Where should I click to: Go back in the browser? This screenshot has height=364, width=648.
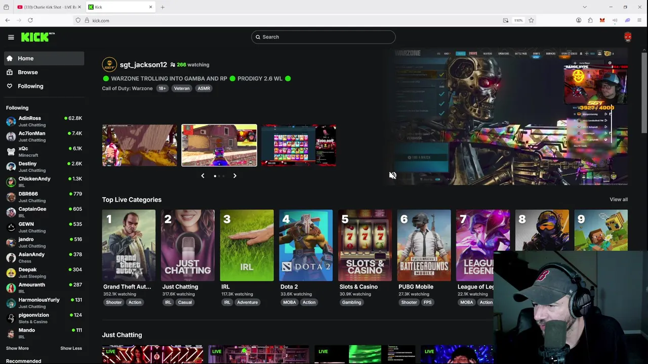click(x=8, y=20)
